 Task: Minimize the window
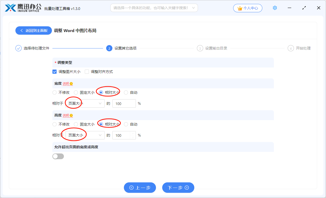(289, 8)
